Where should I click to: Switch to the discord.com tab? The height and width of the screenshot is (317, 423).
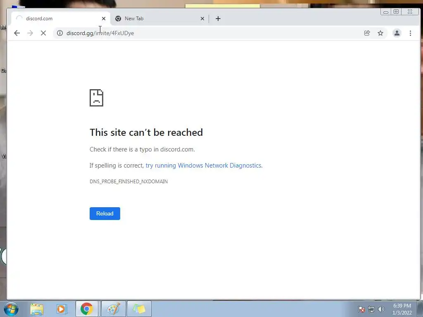(x=61, y=19)
